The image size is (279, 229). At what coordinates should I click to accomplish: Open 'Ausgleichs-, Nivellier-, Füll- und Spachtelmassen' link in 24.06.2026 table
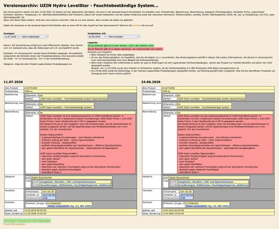pos(206,182)
